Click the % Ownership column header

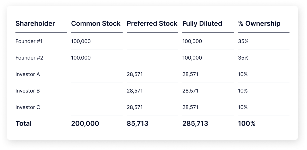point(259,23)
